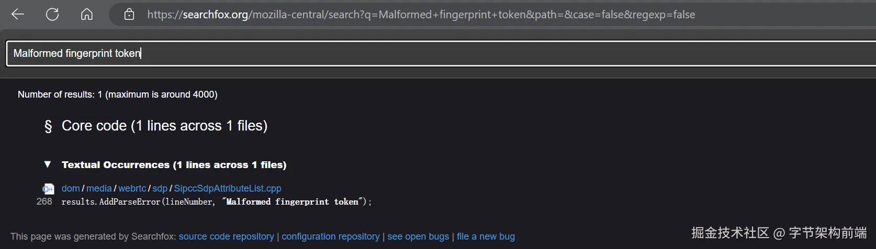Navigate to the webrtc folder link
Viewport: 876px width, 249px height.
(132, 188)
